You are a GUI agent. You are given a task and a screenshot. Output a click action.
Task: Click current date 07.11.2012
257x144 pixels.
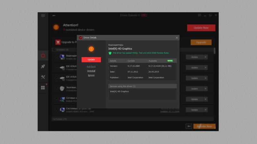[133, 72]
